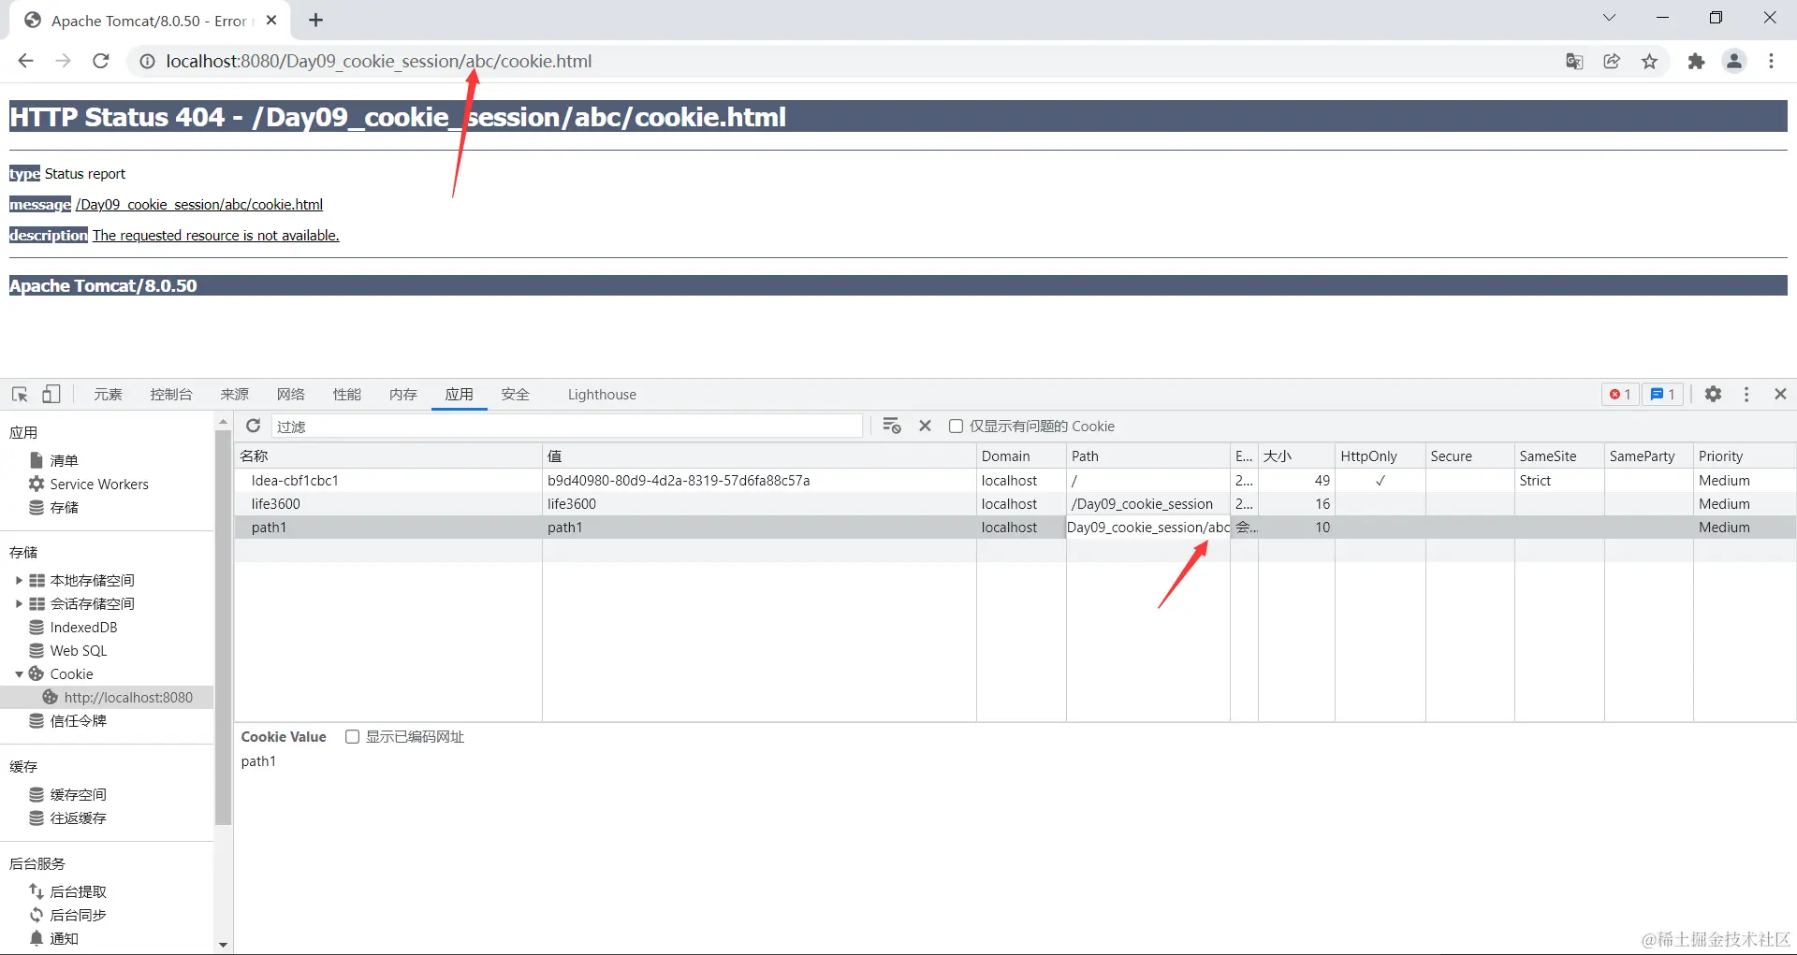
Task: Sort cookies by 名称 column header
Action: 388,456
